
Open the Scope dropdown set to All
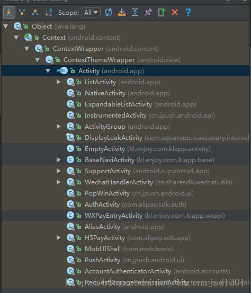click(x=91, y=13)
